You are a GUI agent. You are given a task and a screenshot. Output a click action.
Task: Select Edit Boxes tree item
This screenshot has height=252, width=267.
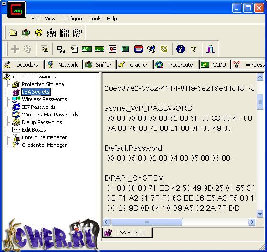click(34, 130)
